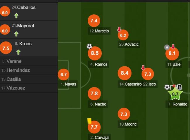Screen dimensions: 190x140
Task: Click Navas's 6.7 rating circle
Action: (64, 75)
